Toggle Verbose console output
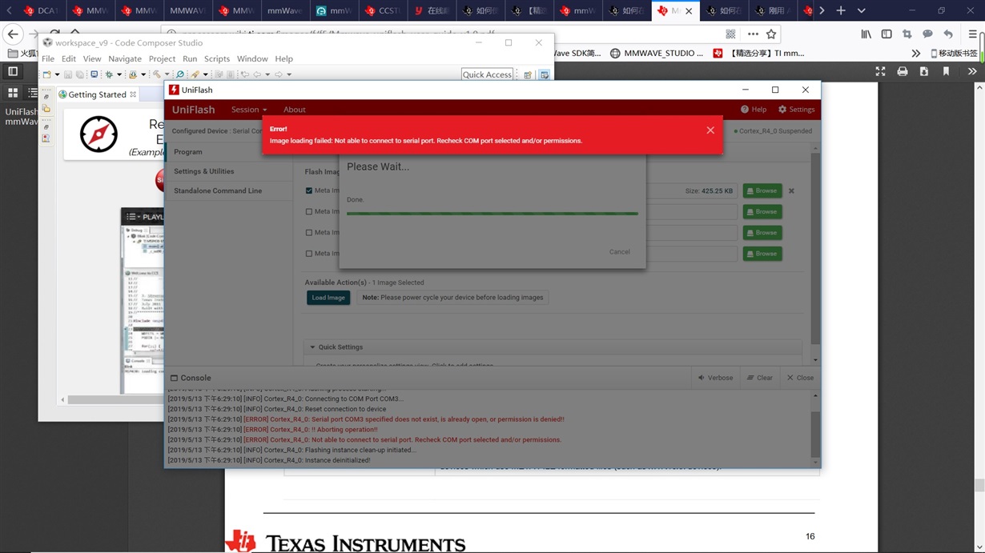The width and height of the screenshot is (985, 553). tap(715, 378)
